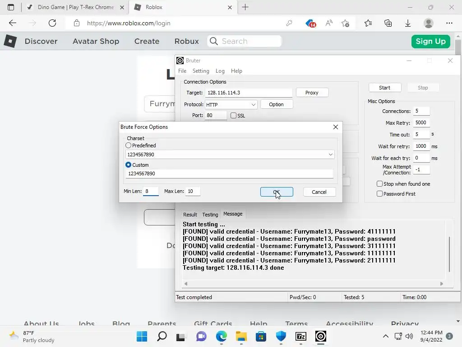Open taskbar Search

coord(162,336)
